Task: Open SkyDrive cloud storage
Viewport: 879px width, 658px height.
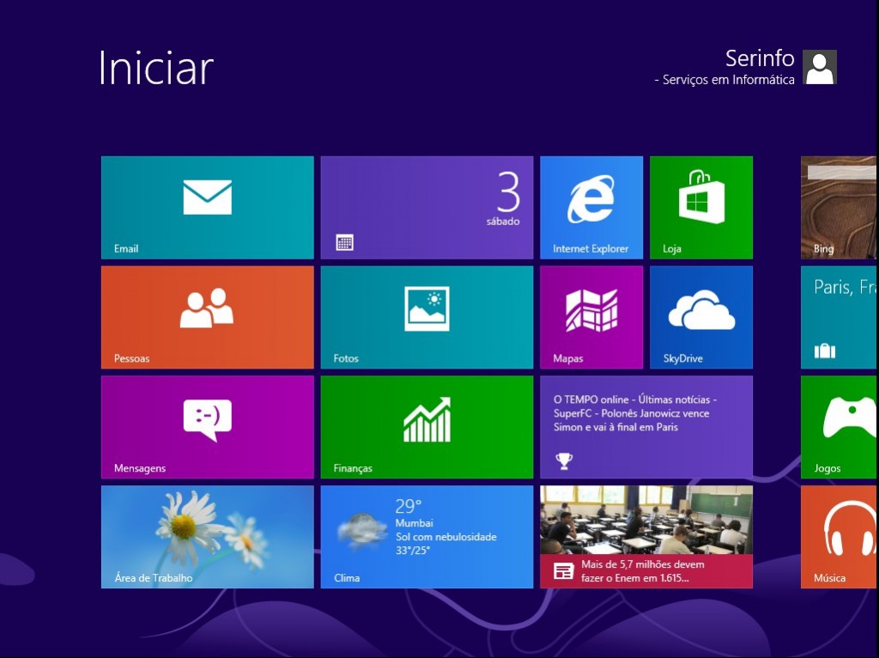Action: click(700, 317)
